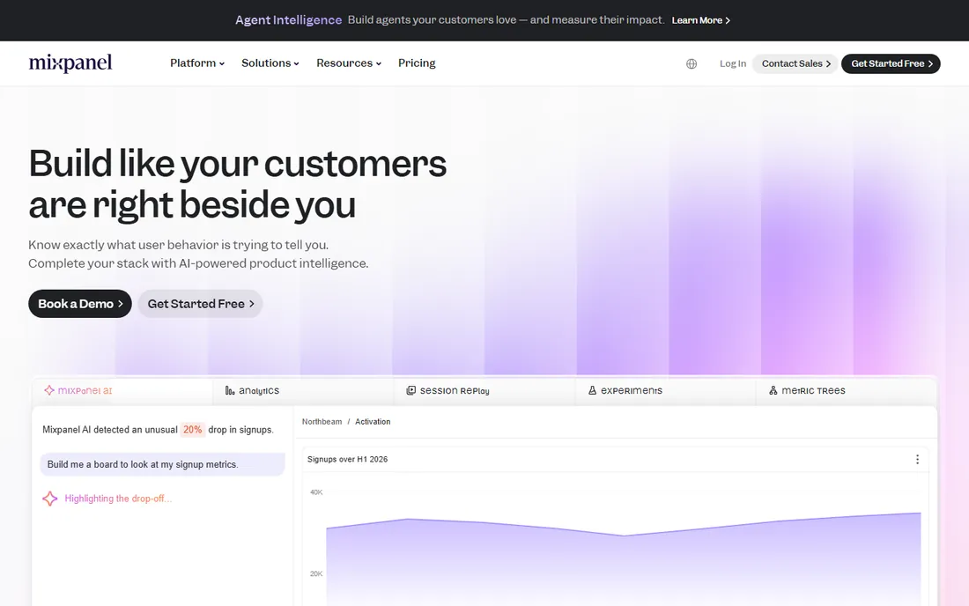This screenshot has width=969, height=606.
Task: Switch to the Mixpanel AI tab
Action: (122, 390)
